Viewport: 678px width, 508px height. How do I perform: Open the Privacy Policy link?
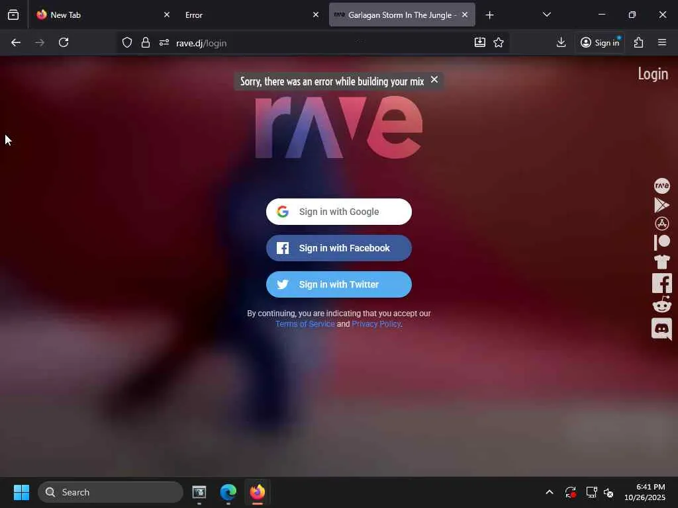tap(376, 324)
